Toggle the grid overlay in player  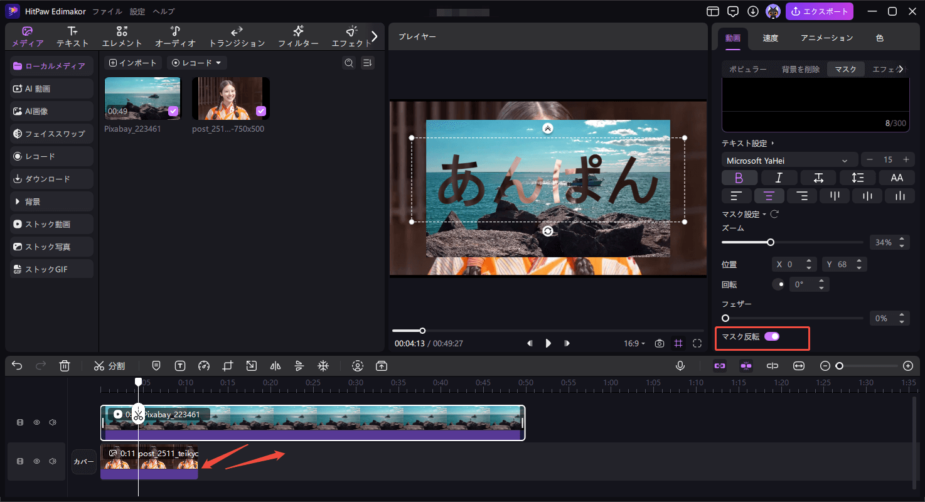tap(678, 343)
